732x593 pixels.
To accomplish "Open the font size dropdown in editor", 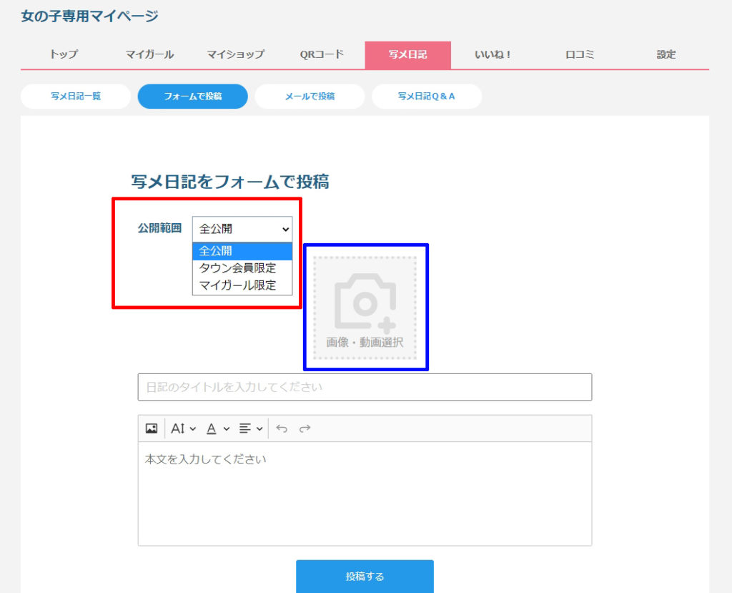I will (x=183, y=428).
